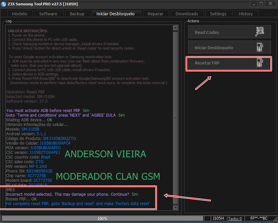The width and height of the screenshot is (278, 223).
Task: Click the 'Operation: Reset FRP' log line
Action: (25, 92)
